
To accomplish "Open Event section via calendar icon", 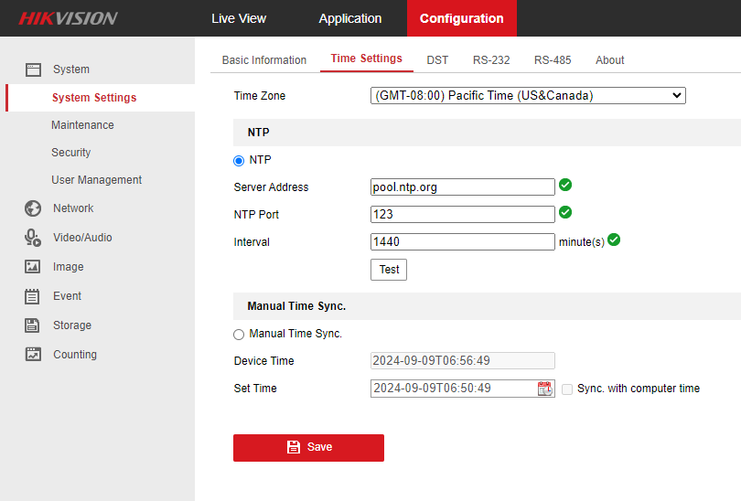I will [x=33, y=296].
